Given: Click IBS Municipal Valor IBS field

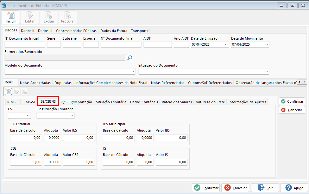Looking at the screenshot, I should point(172,138).
